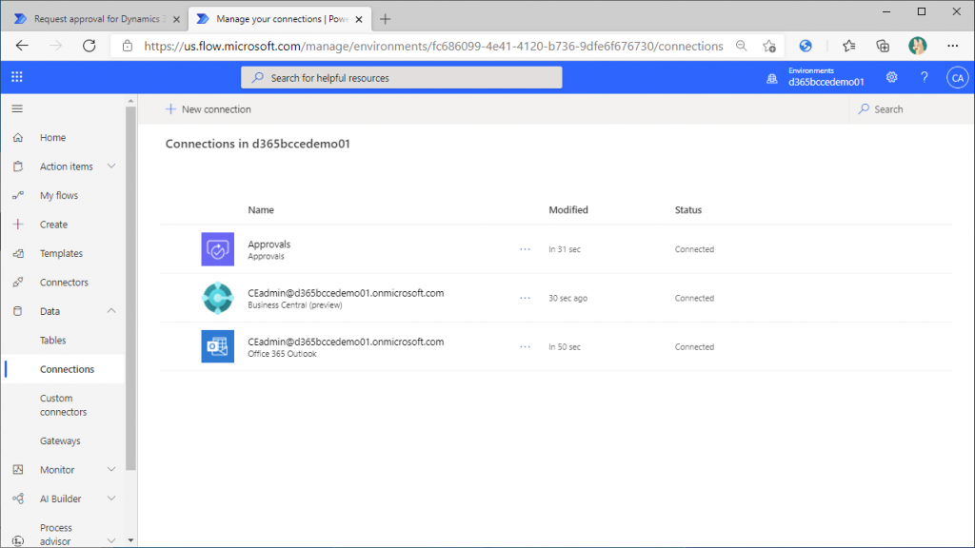Click sidebar scrollbar up arrow
The width and height of the screenshot is (975, 548).
coord(130,100)
